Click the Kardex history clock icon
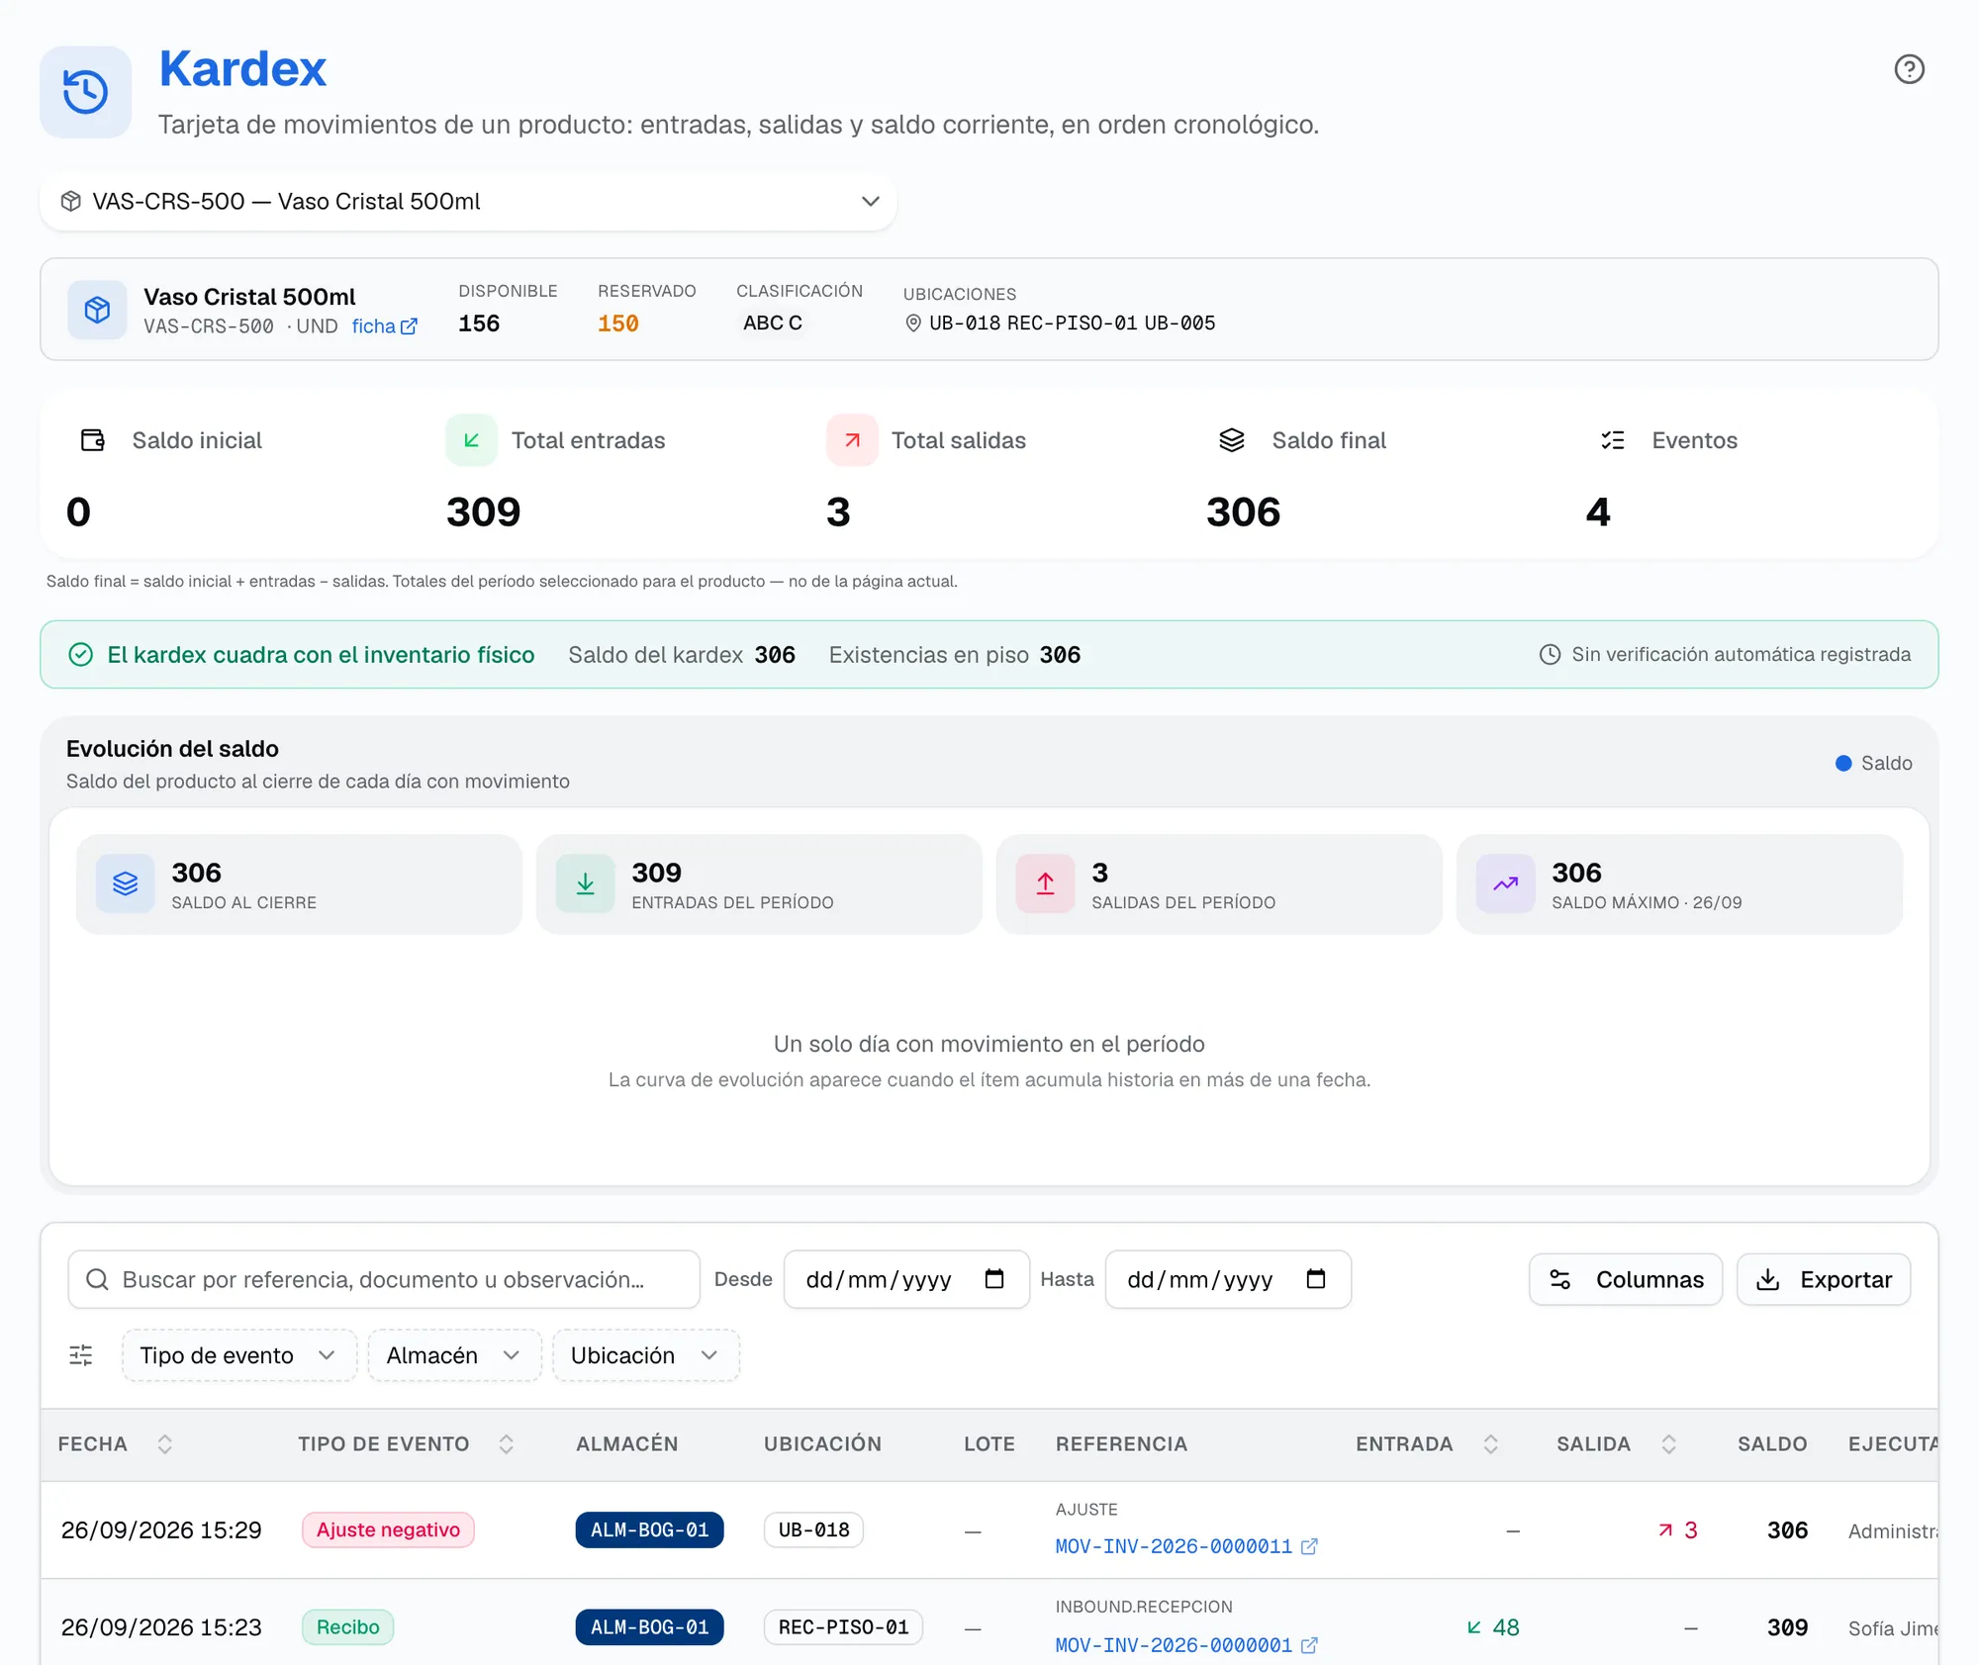1979x1665 pixels. tap(86, 92)
